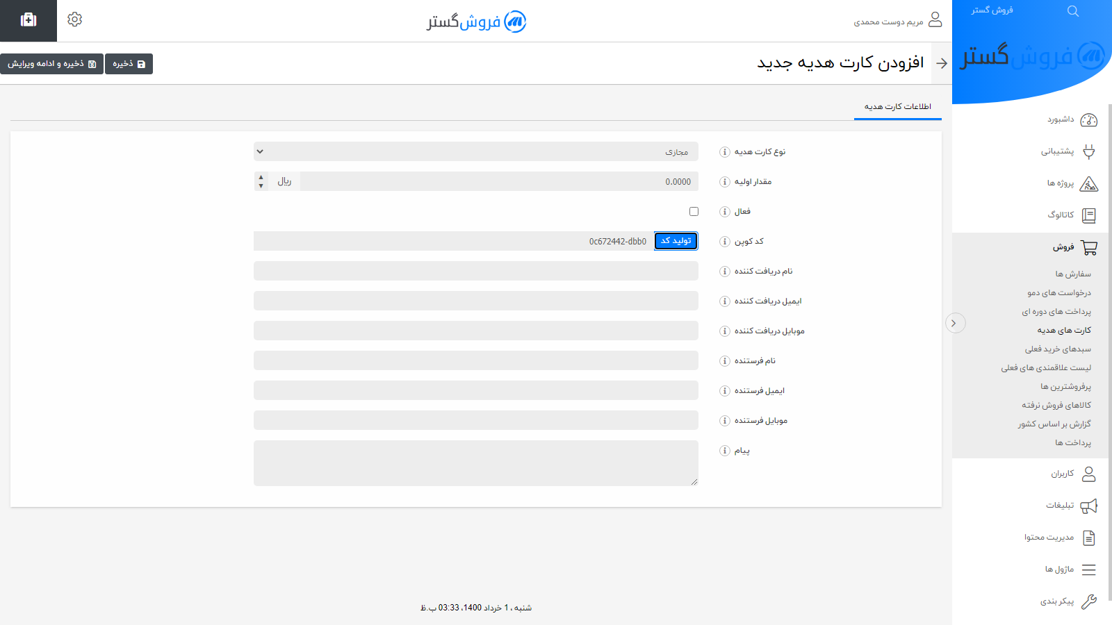Show info tooltip for coupon code field
This screenshot has height=625, width=1112.
(724, 242)
